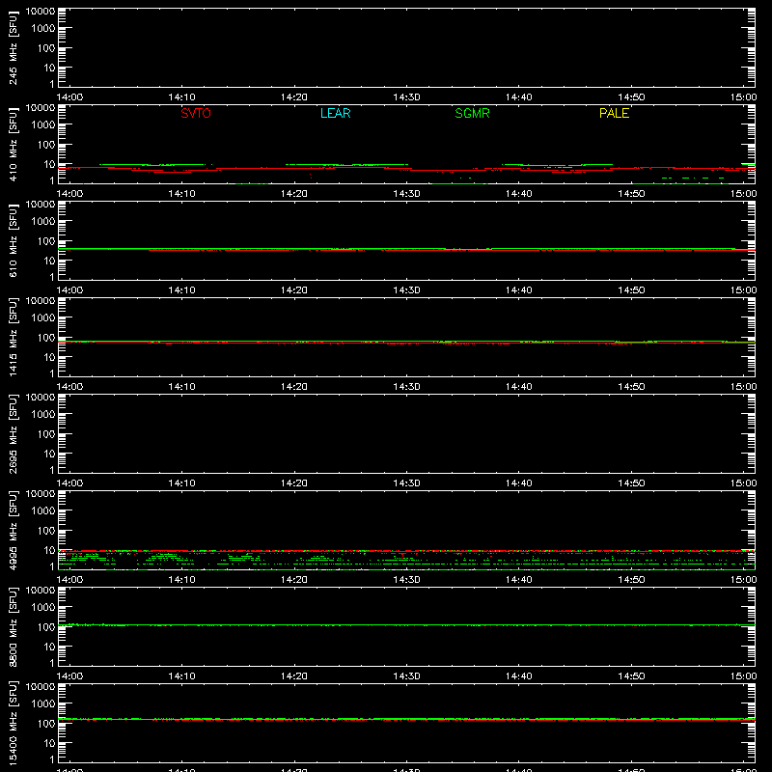Select 14:00 tick label under 1415 MHz plot
Screen dimensions: 772x772
(x=69, y=387)
